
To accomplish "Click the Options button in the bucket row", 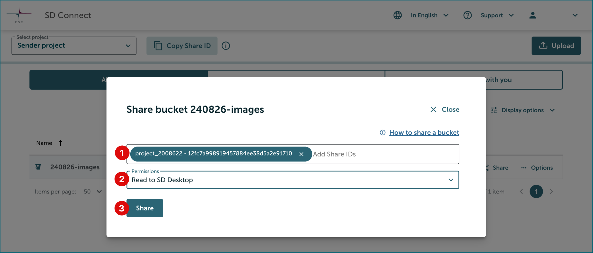I will (x=537, y=168).
